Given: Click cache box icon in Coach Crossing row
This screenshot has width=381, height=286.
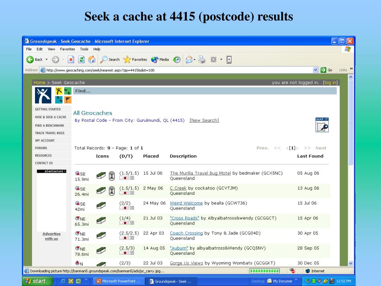Looking at the screenshot, I should click(101, 235).
